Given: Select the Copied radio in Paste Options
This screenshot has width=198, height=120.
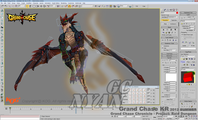Looking at the screenshot, I should 183,96.
